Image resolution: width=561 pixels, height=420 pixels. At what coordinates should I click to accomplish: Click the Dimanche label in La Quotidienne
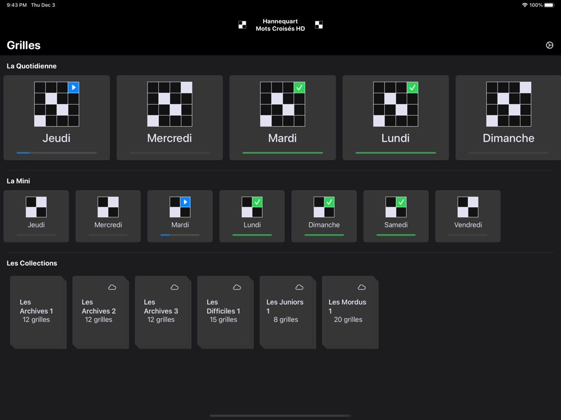[x=508, y=138]
